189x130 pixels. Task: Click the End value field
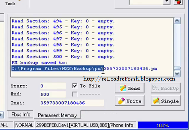[x=53, y=94]
